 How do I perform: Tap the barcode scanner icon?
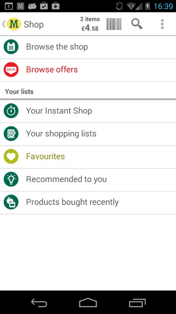(114, 24)
